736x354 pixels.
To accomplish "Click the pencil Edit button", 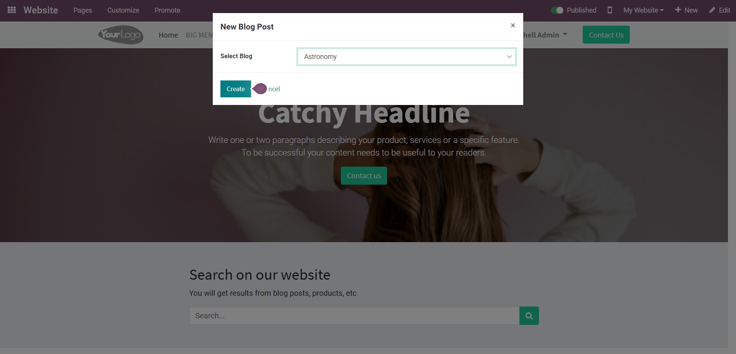I will pyautogui.click(x=720, y=10).
